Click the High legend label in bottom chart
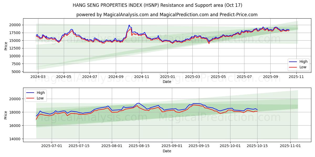Viewport: 315px width, 157px height. pyautogui.click(x=40, y=93)
